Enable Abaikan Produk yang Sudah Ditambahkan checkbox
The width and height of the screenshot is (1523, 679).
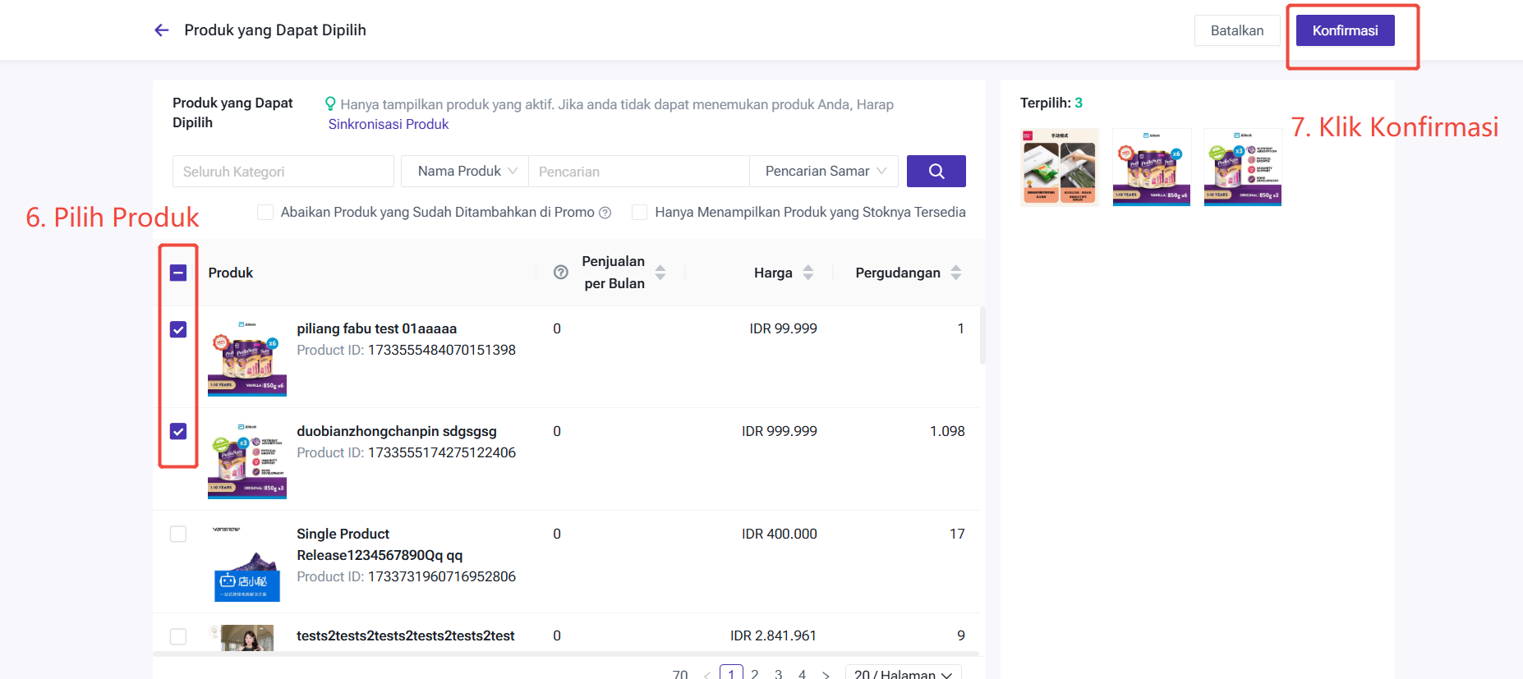265,213
